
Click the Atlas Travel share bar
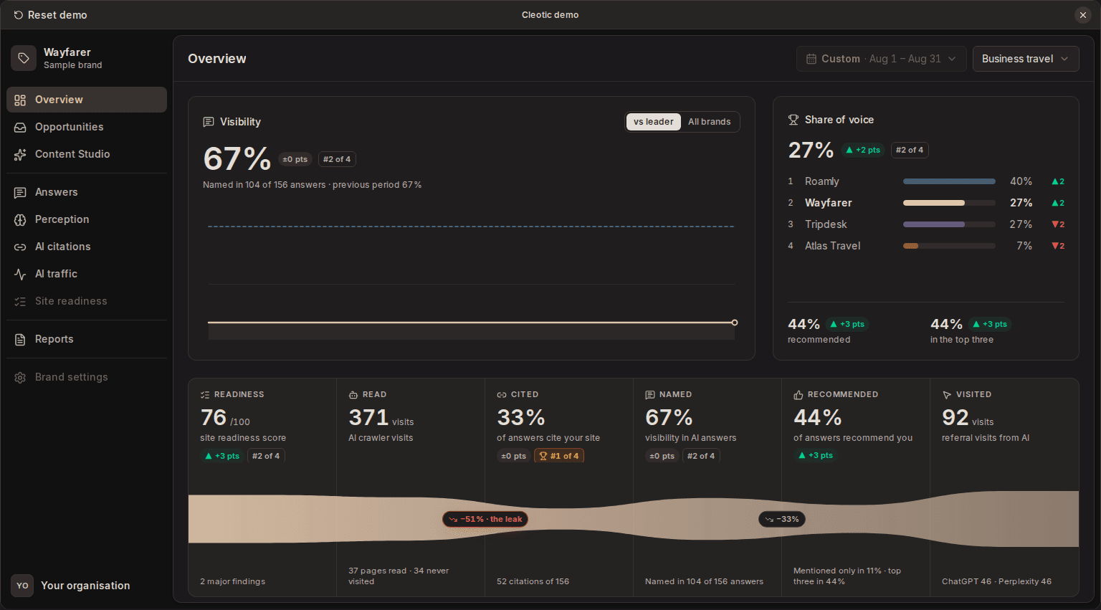tap(949, 246)
